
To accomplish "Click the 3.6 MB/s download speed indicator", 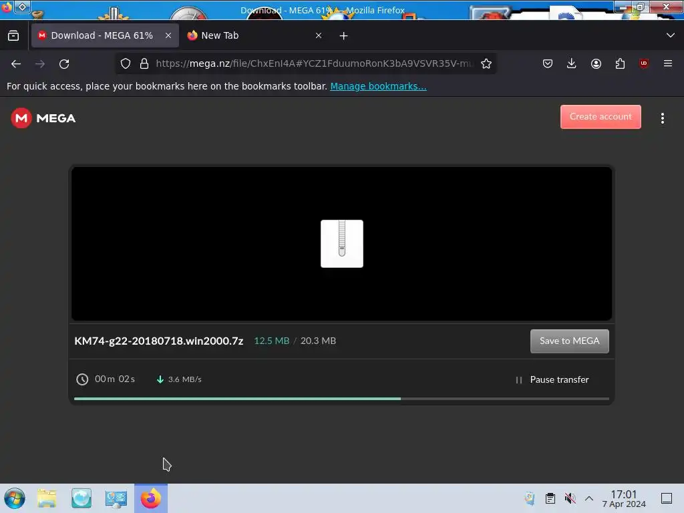I will [179, 379].
